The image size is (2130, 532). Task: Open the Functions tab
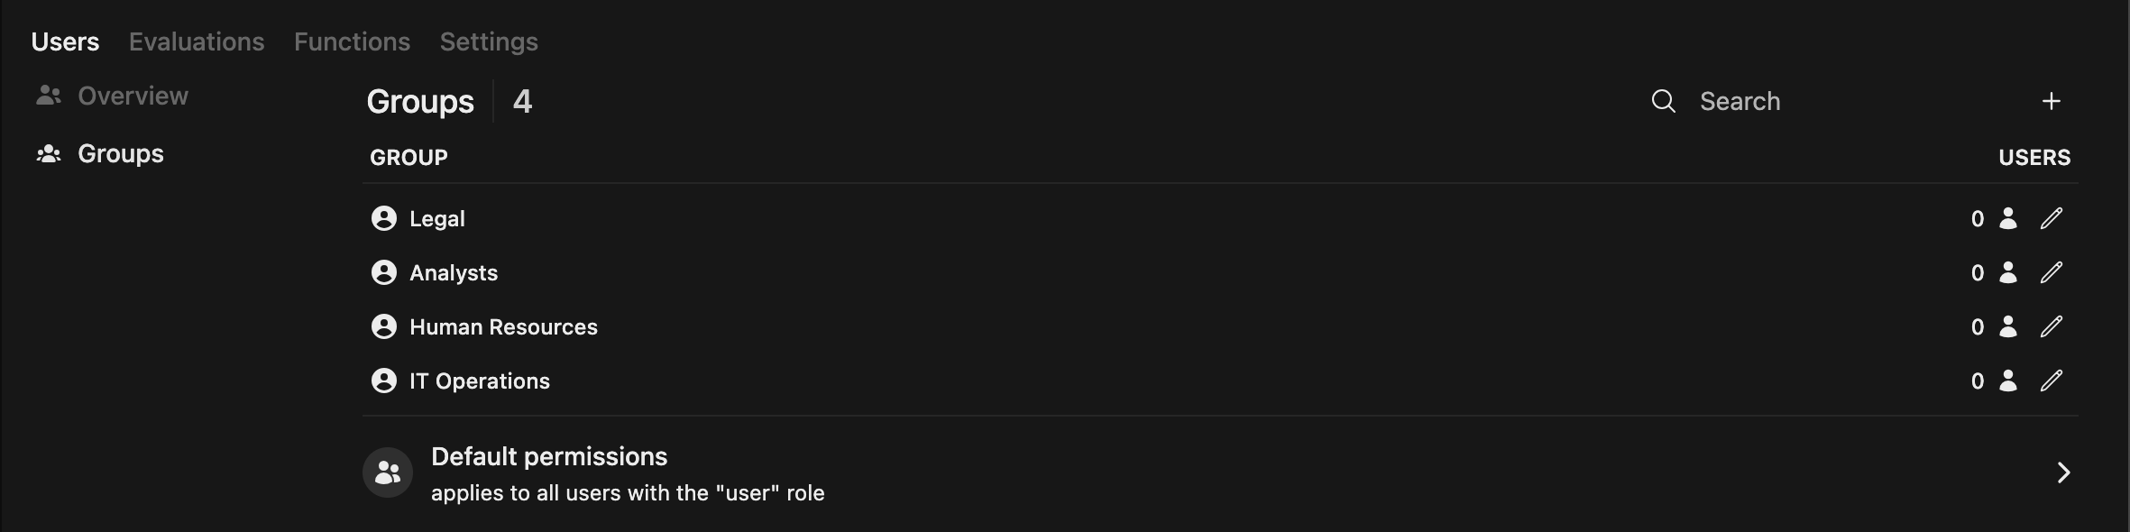tap(352, 41)
